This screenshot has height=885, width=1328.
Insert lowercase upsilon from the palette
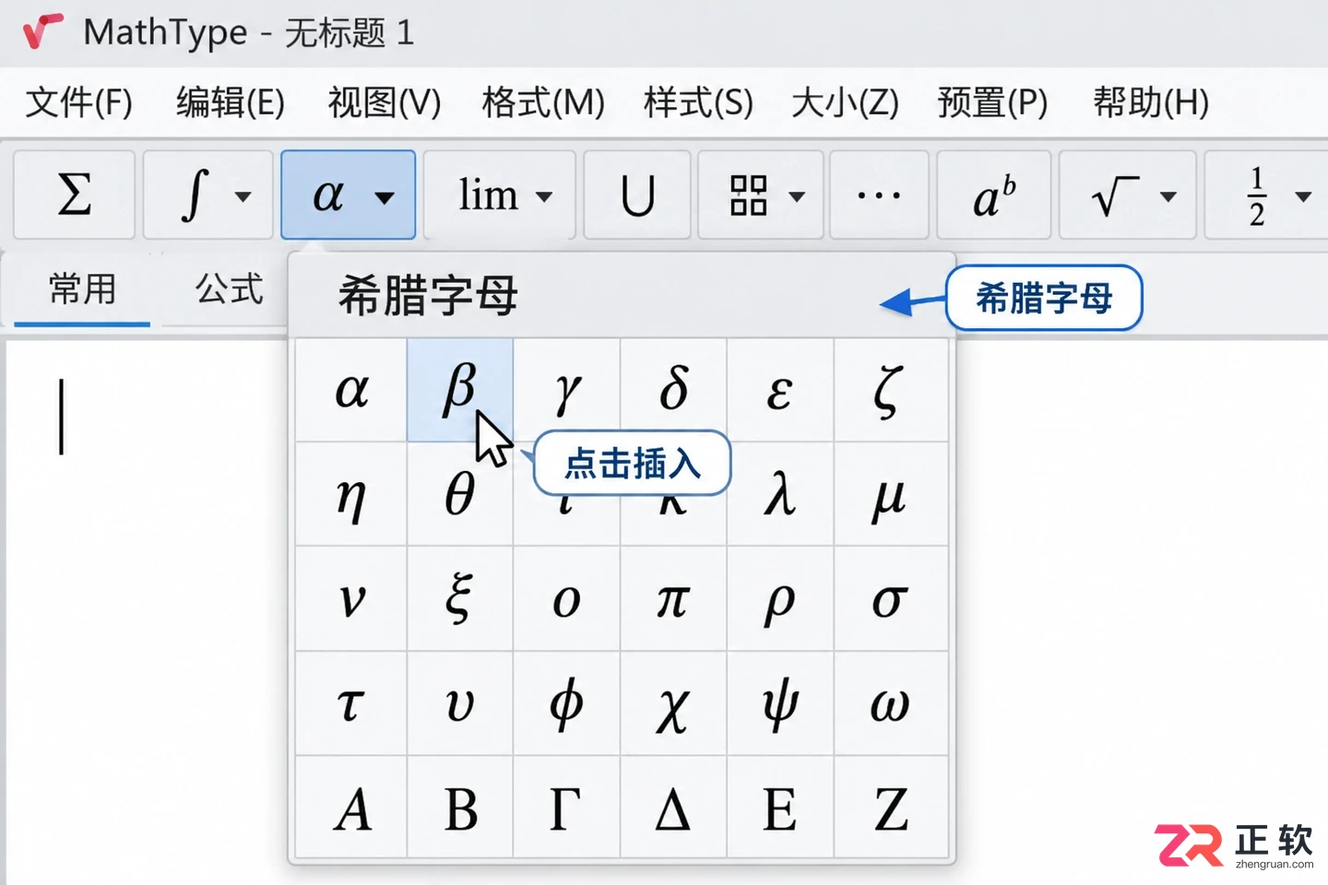460,704
